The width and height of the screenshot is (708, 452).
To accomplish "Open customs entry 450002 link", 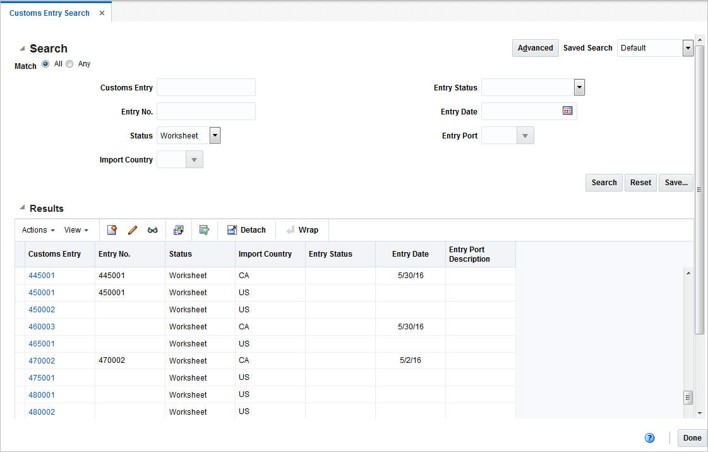I will coord(41,309).
